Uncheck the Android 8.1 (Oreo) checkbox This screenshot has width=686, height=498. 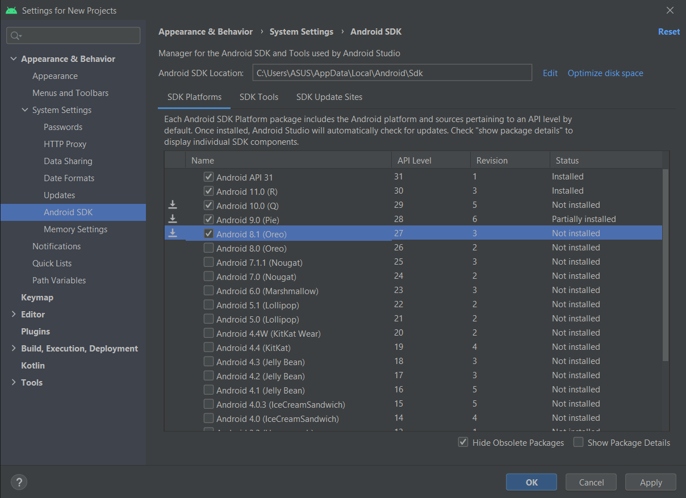(208, 233)
